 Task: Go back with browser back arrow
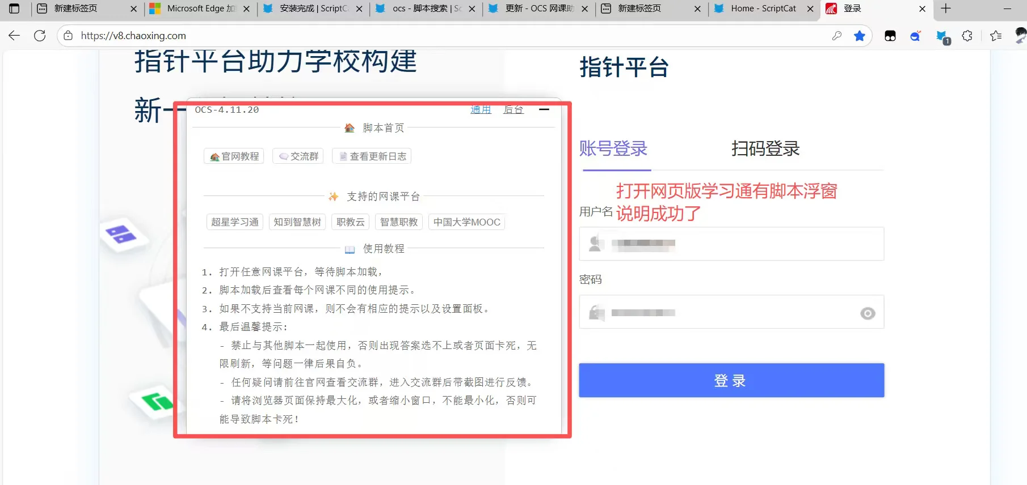click(x=14, y=36)
